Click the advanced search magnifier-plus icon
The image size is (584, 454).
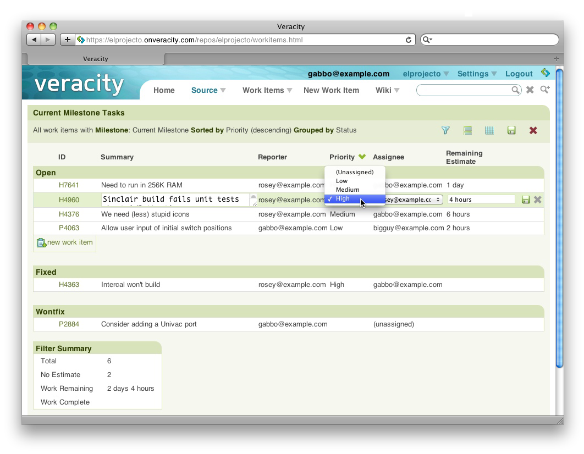tap(545, 90)
